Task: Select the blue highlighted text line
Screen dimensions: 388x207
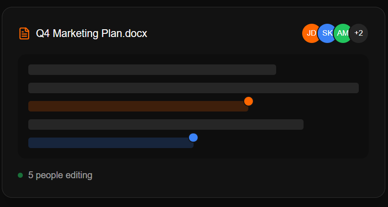Action: tap(110, 143)
